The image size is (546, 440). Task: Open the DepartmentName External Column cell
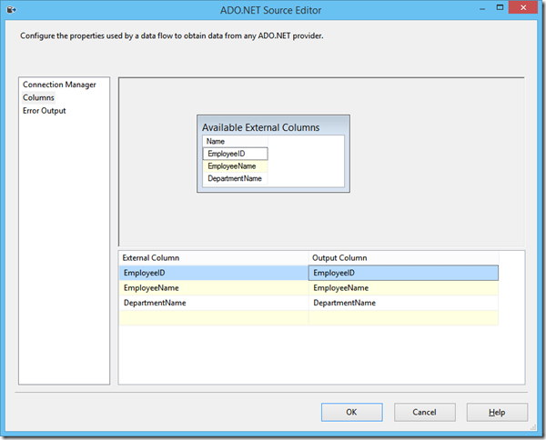[x=214, y=303]
